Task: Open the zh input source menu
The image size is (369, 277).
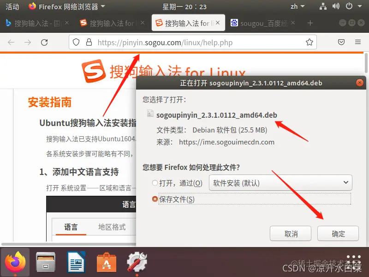Action: (x=298, y=6)
